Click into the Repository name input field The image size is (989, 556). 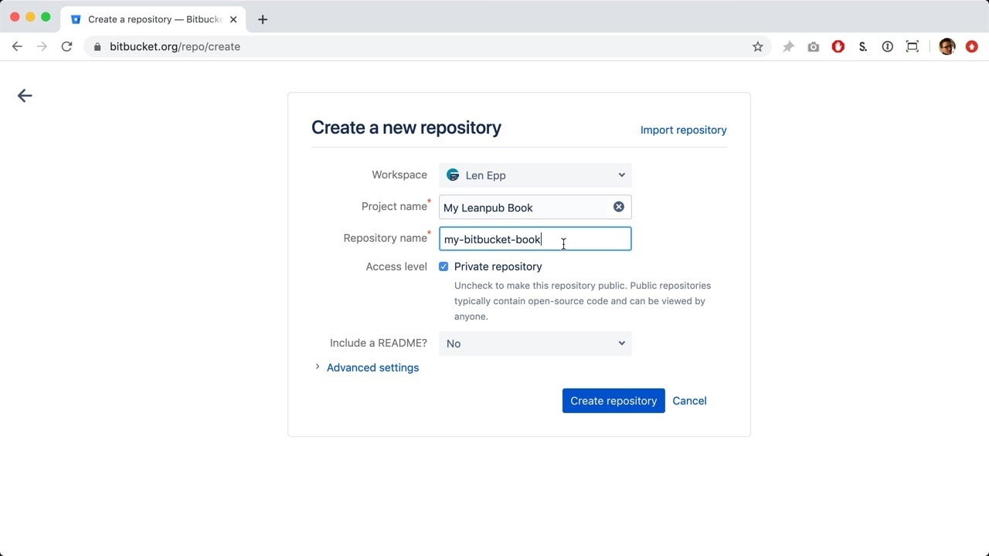click(535, 239)
